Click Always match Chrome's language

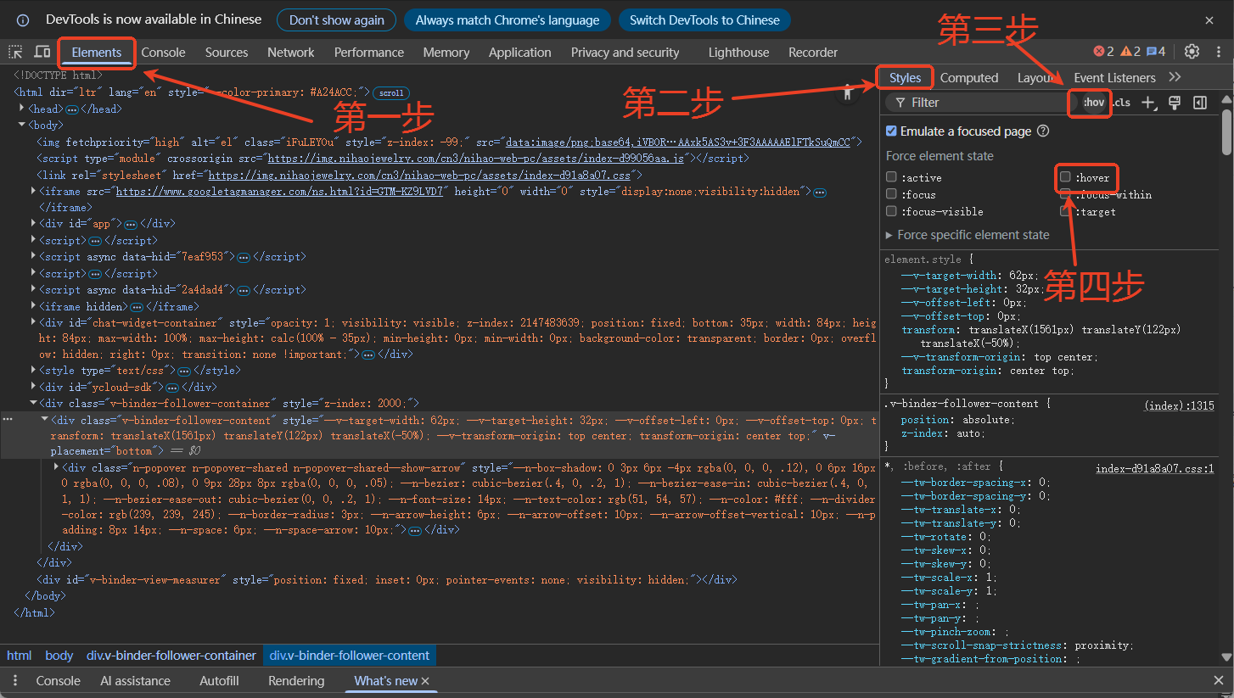[x=508, y=20]
